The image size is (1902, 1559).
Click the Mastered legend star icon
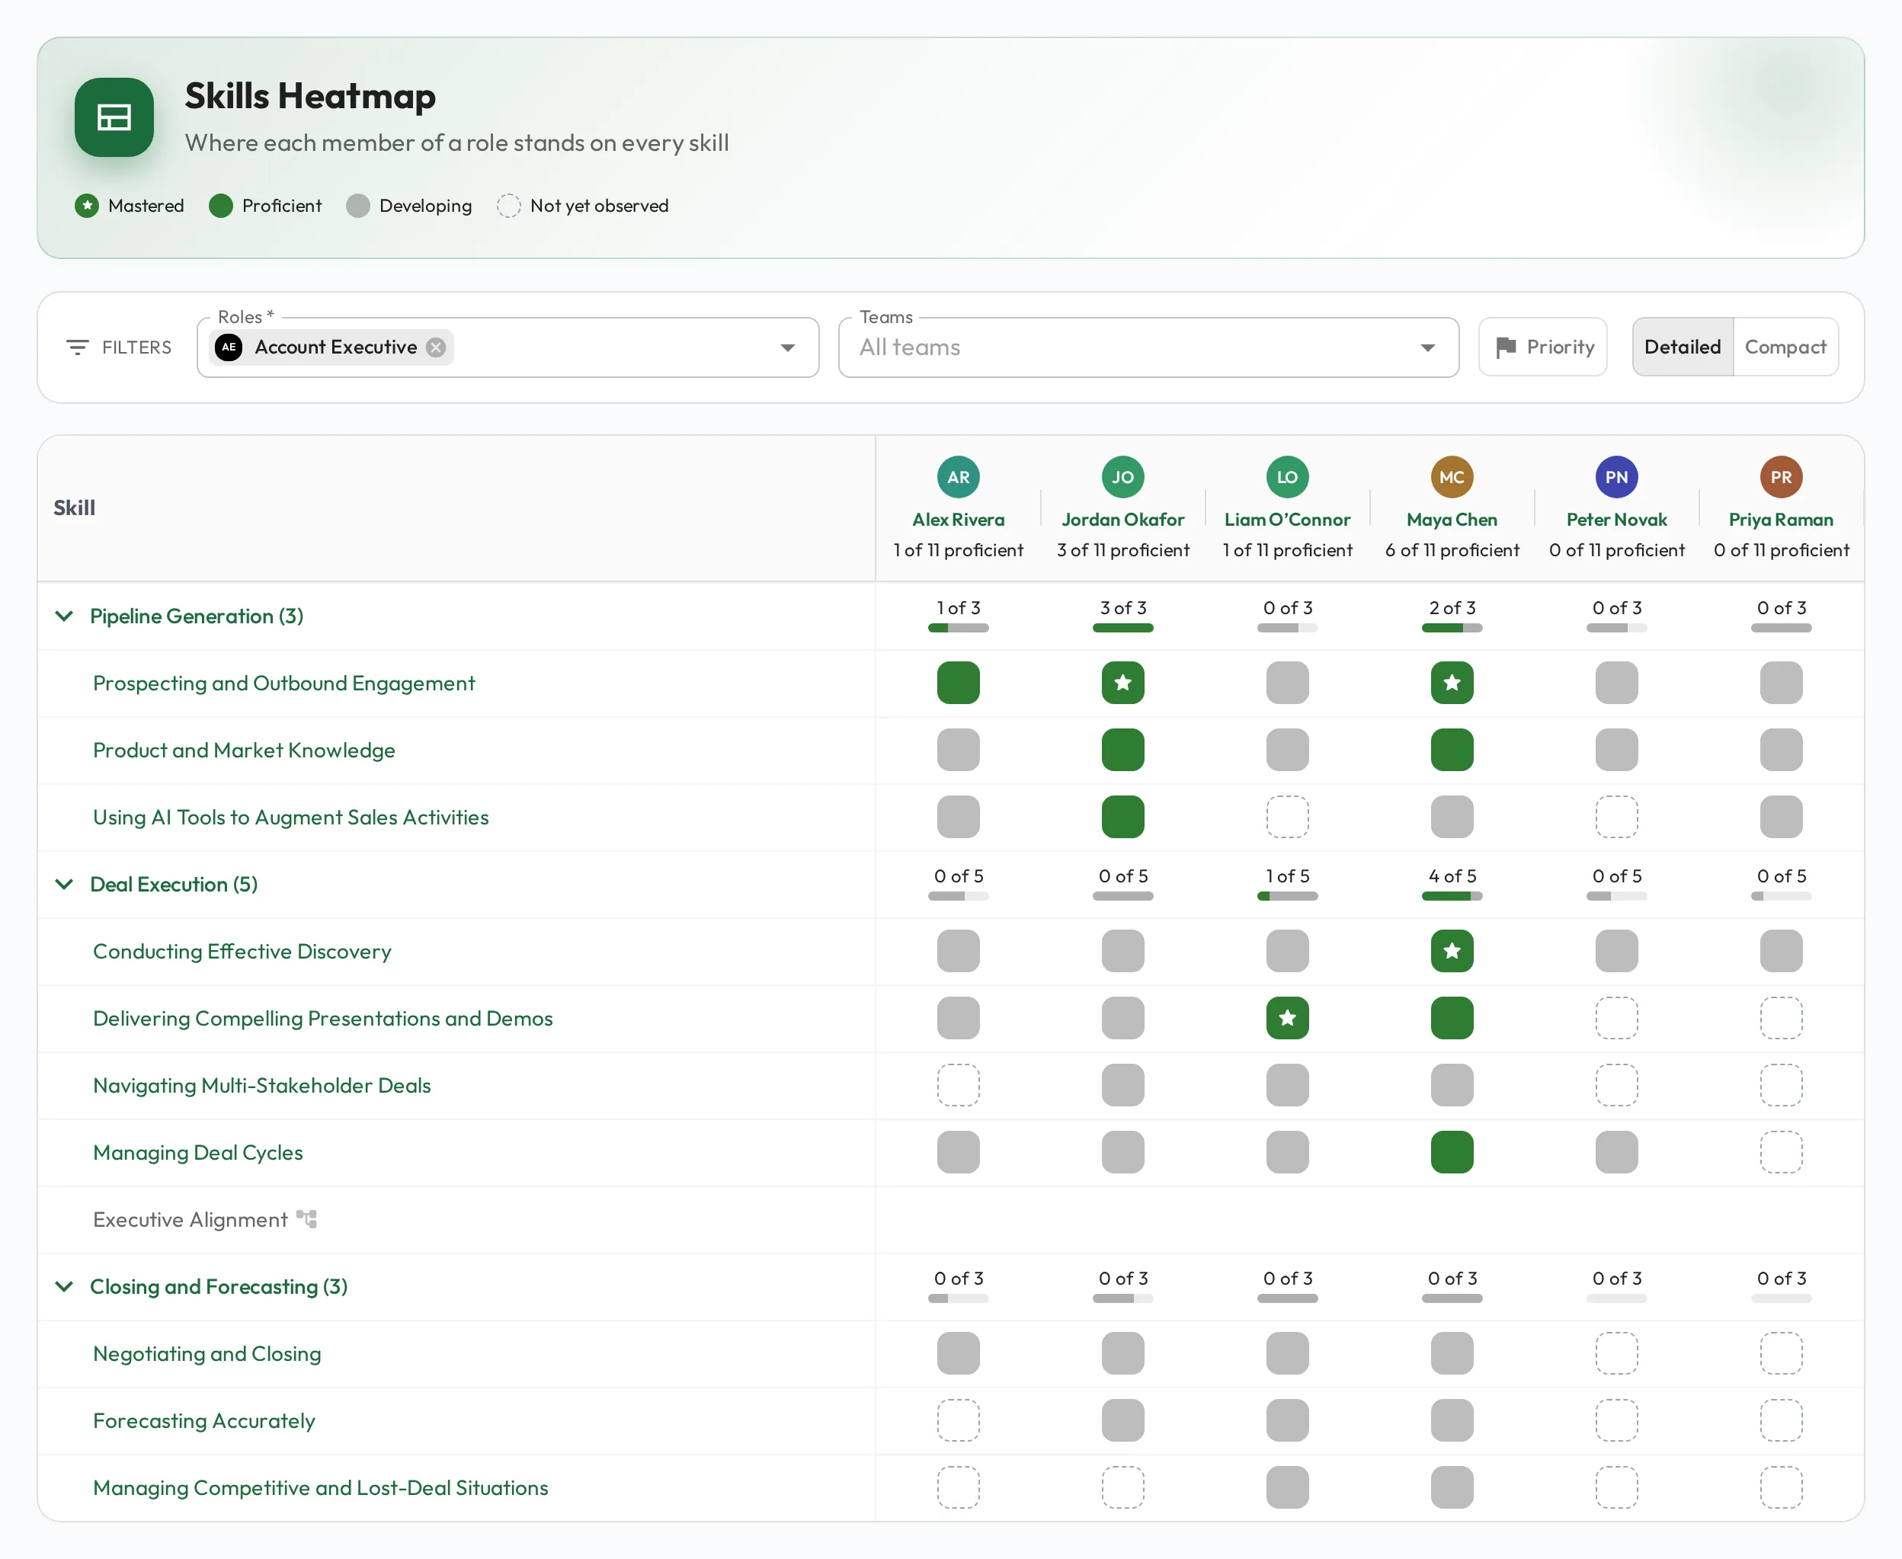pyautogui.click(x=87, y=206)
